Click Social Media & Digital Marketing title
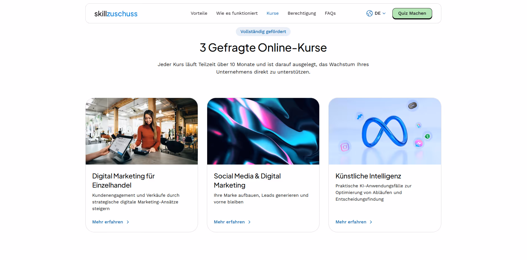 pos(247,181)
